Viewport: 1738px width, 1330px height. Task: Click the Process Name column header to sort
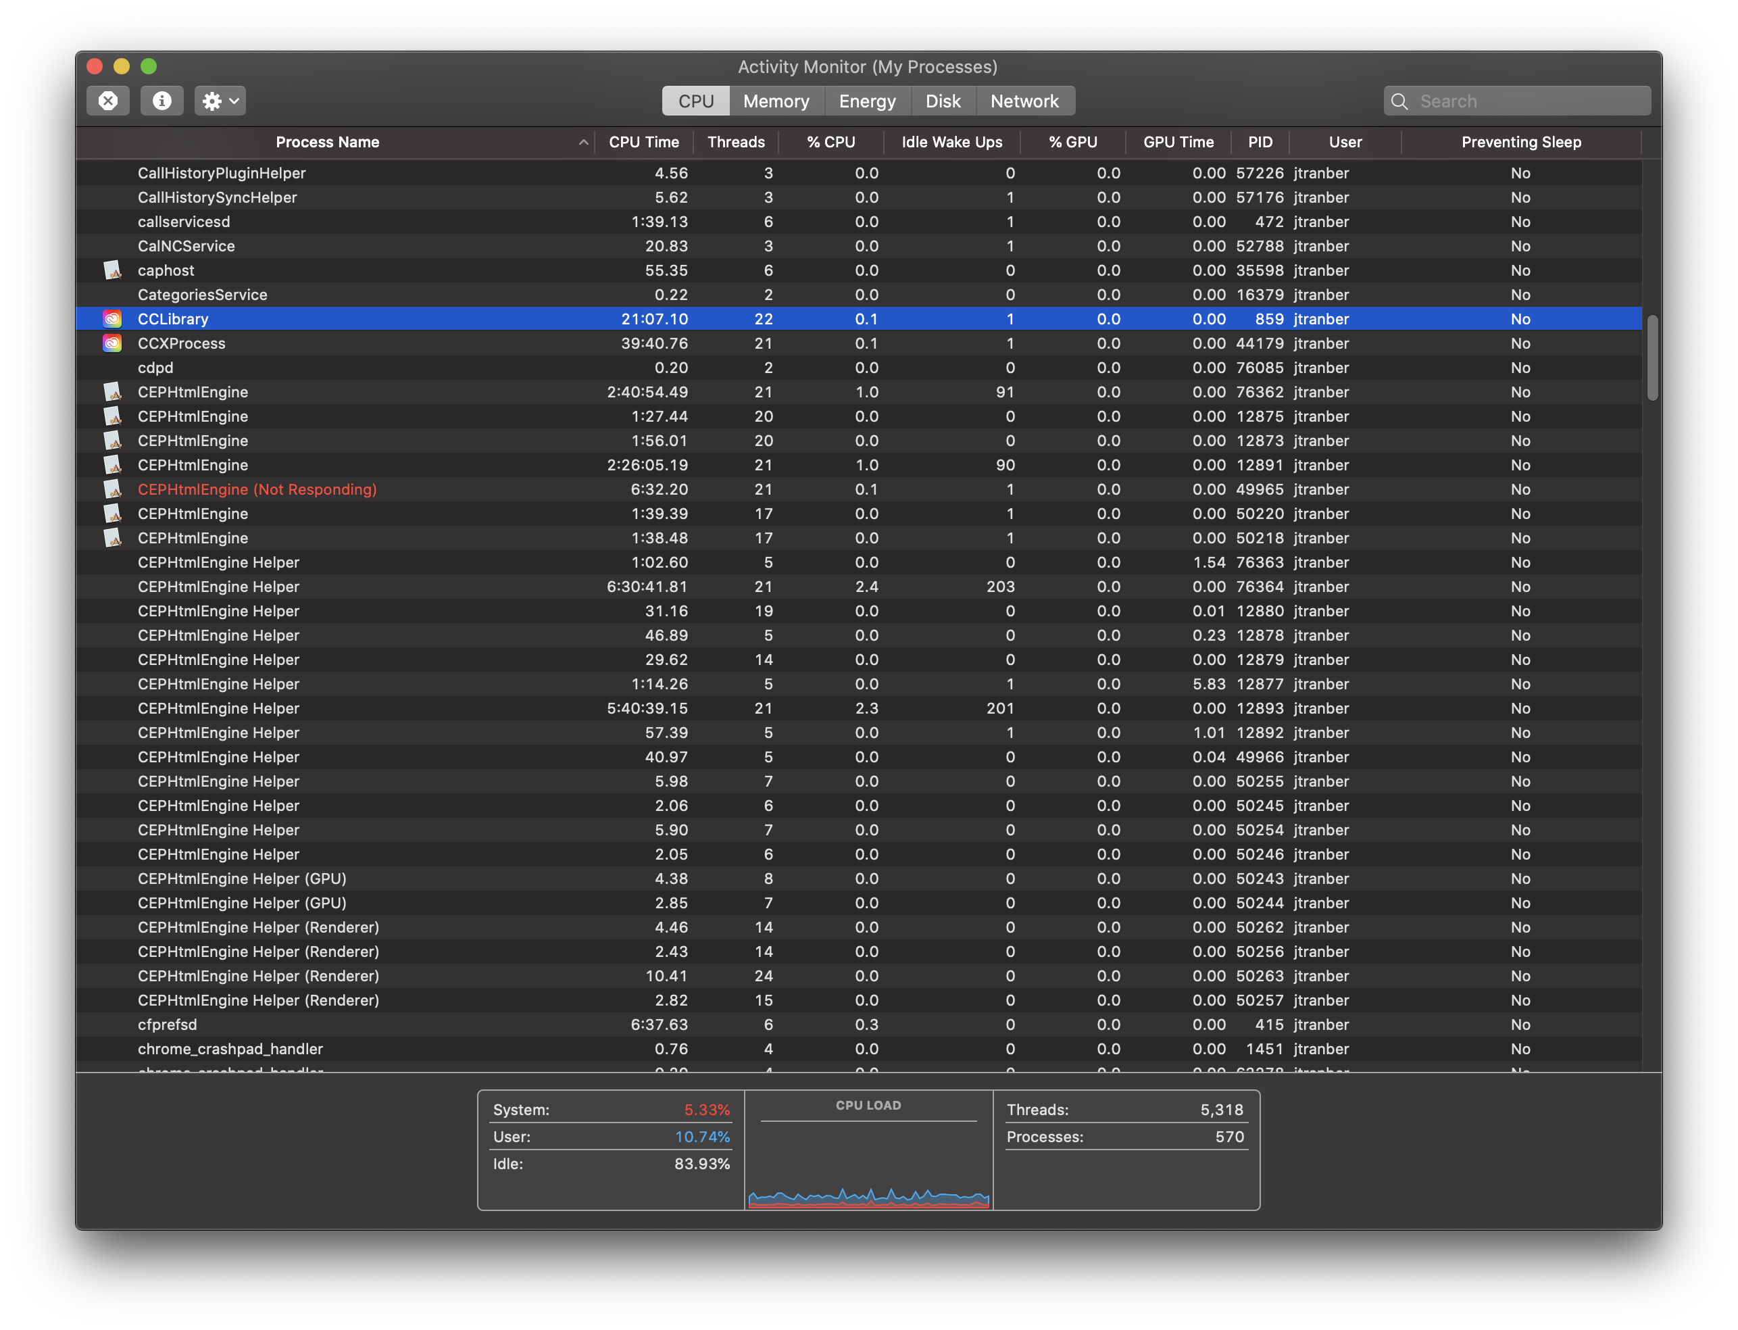coord(327,141)
